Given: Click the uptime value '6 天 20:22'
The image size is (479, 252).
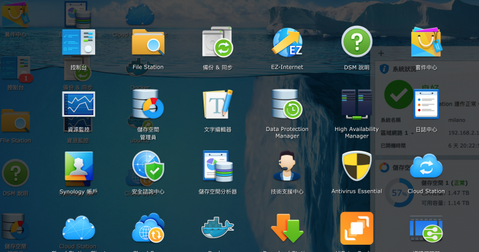Looking at the screenshot, I should 464,146.
